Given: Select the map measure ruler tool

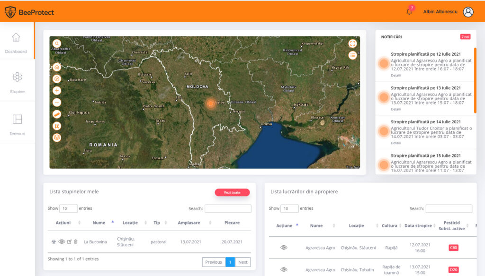Looking at the screenshot, I should (x=57, y=114).
